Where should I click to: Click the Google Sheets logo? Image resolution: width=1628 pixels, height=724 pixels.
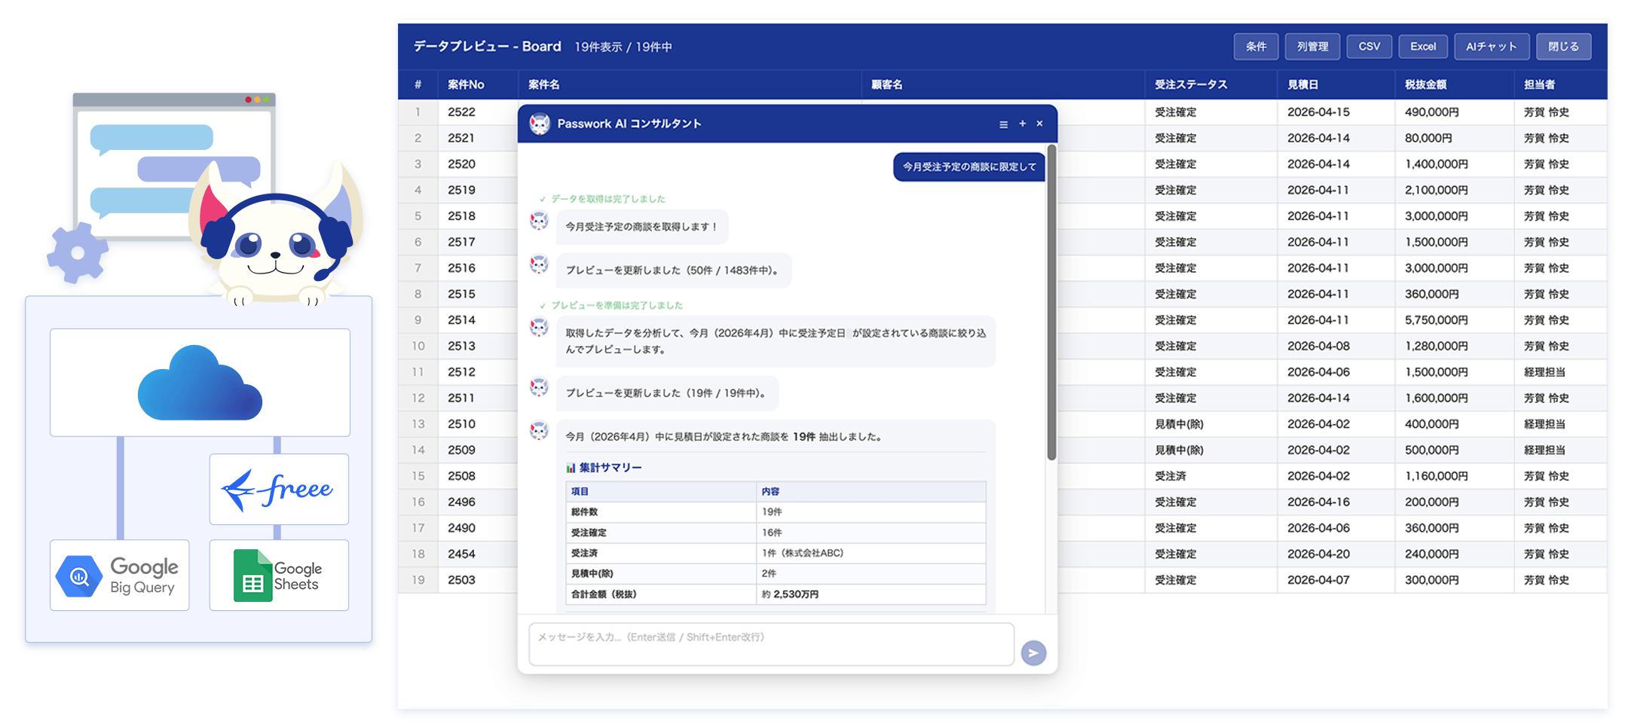pos(279,576)
